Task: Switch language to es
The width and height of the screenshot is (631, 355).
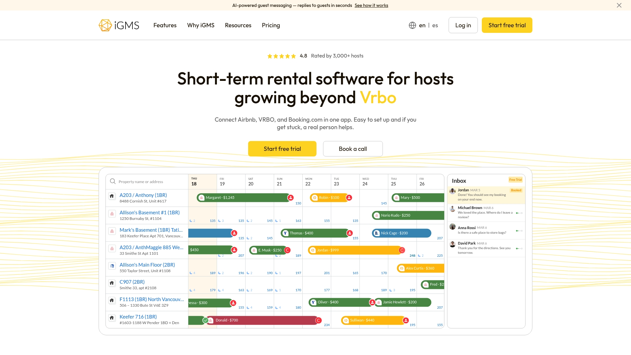Action: coord(435,25)
